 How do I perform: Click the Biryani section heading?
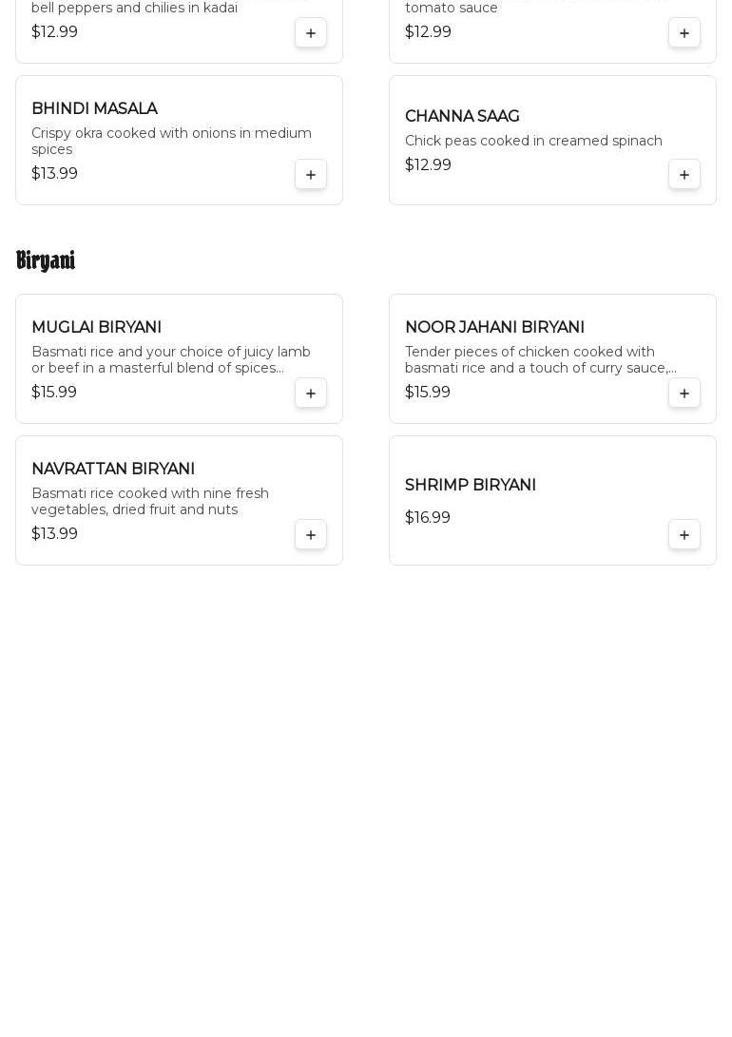tap(46, 260)
